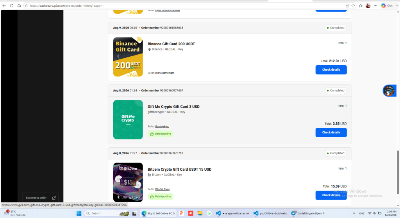This screenshot has width=400, height=218.
Task: Open the Gift Me Crypto Gift Card 3 USD title
Action: tap(173, 107)
